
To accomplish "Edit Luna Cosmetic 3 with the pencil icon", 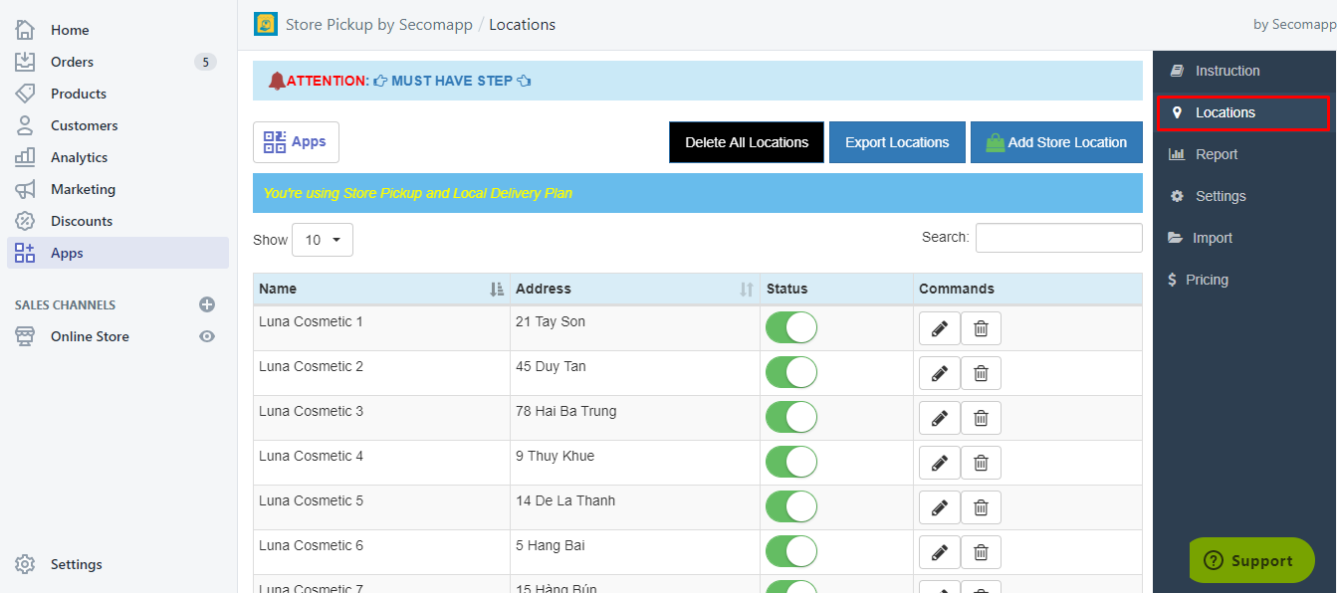I will click(940, 418).
